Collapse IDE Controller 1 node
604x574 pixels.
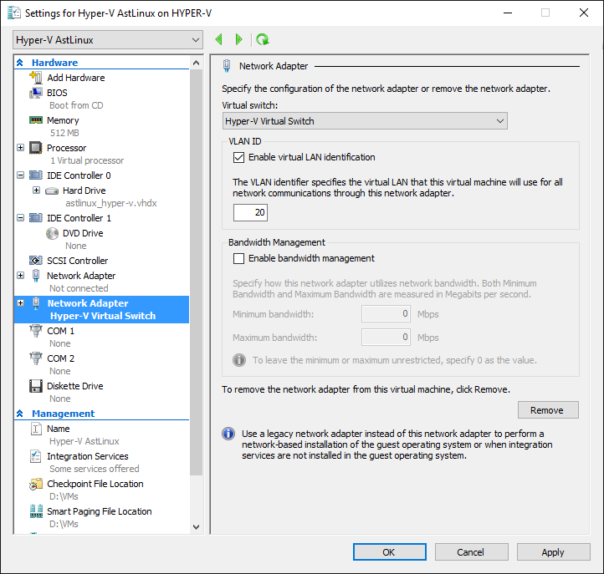click(x=20, y=218)
